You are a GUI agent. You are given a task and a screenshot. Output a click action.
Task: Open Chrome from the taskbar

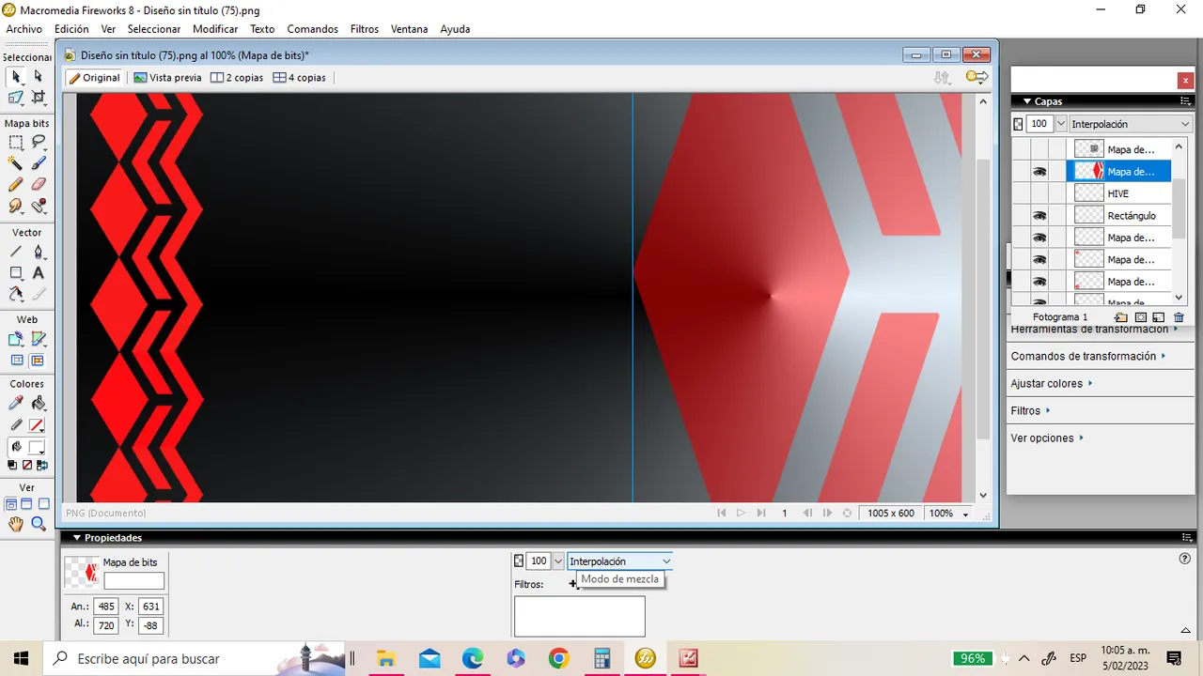point(558,658)
